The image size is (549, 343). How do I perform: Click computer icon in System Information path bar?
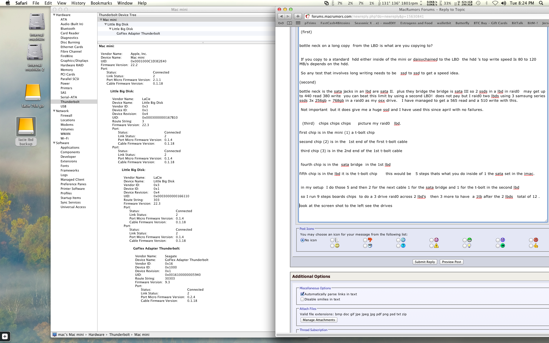coord(55,334)
